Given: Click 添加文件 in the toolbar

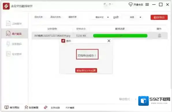Looking at the screenshot, I should (x=38, y=17).
